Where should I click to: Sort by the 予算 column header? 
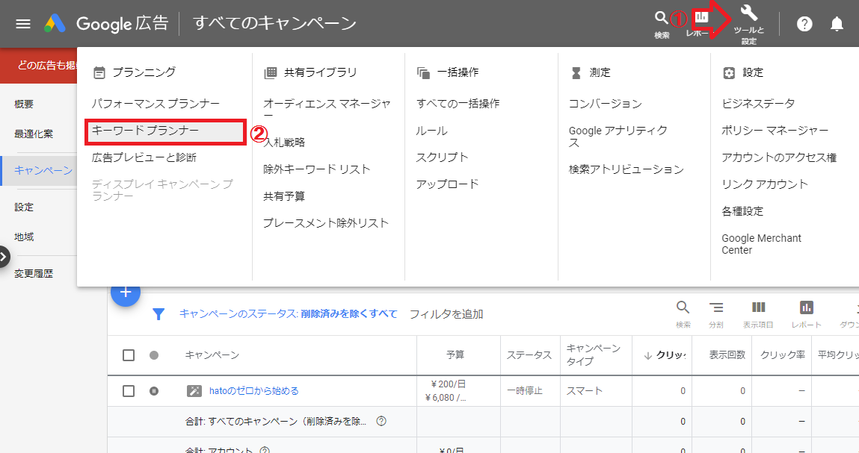455,355
